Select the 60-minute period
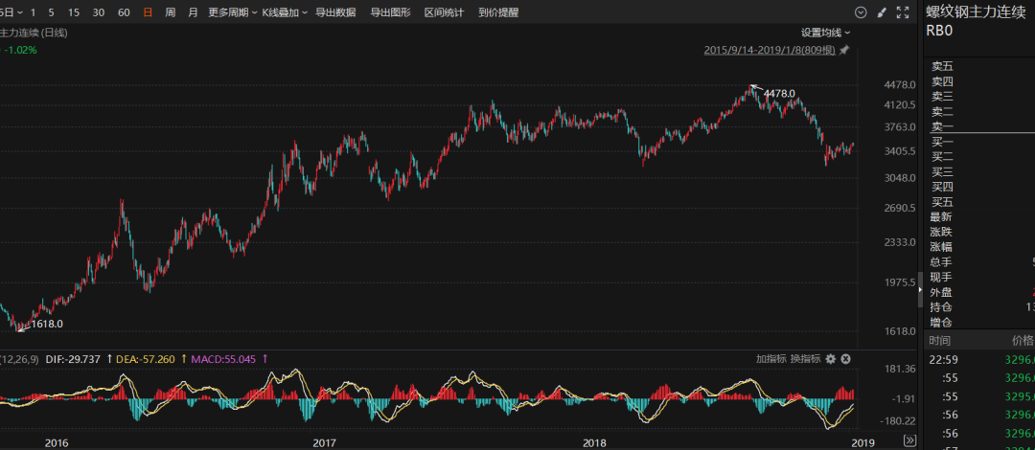This screenshot has height=450, width=1035. click(124, 12)
